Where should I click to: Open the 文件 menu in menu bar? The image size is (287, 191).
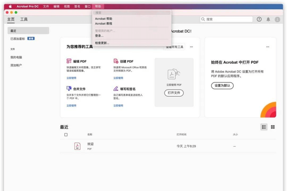click(46, 6)
